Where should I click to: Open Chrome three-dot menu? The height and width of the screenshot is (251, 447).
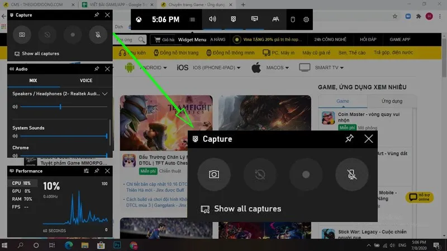(440, 16)
